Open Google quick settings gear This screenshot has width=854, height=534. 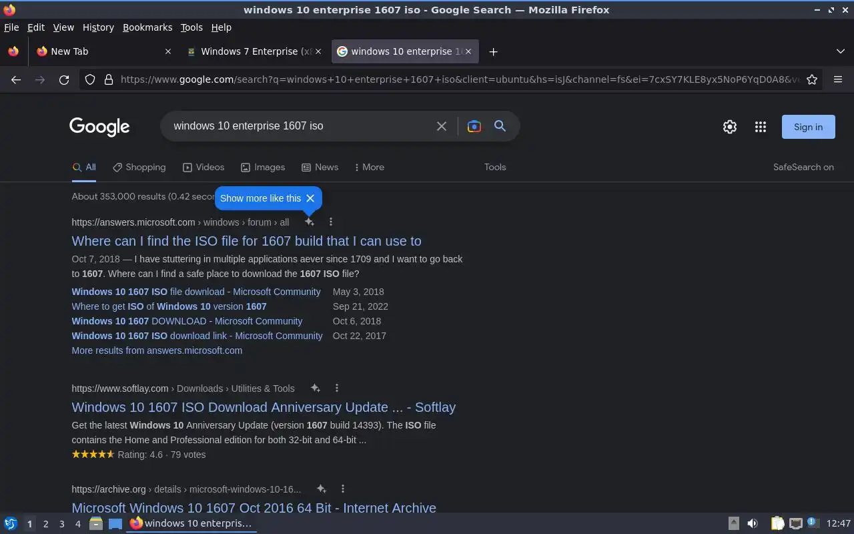(x=730, y=127)
